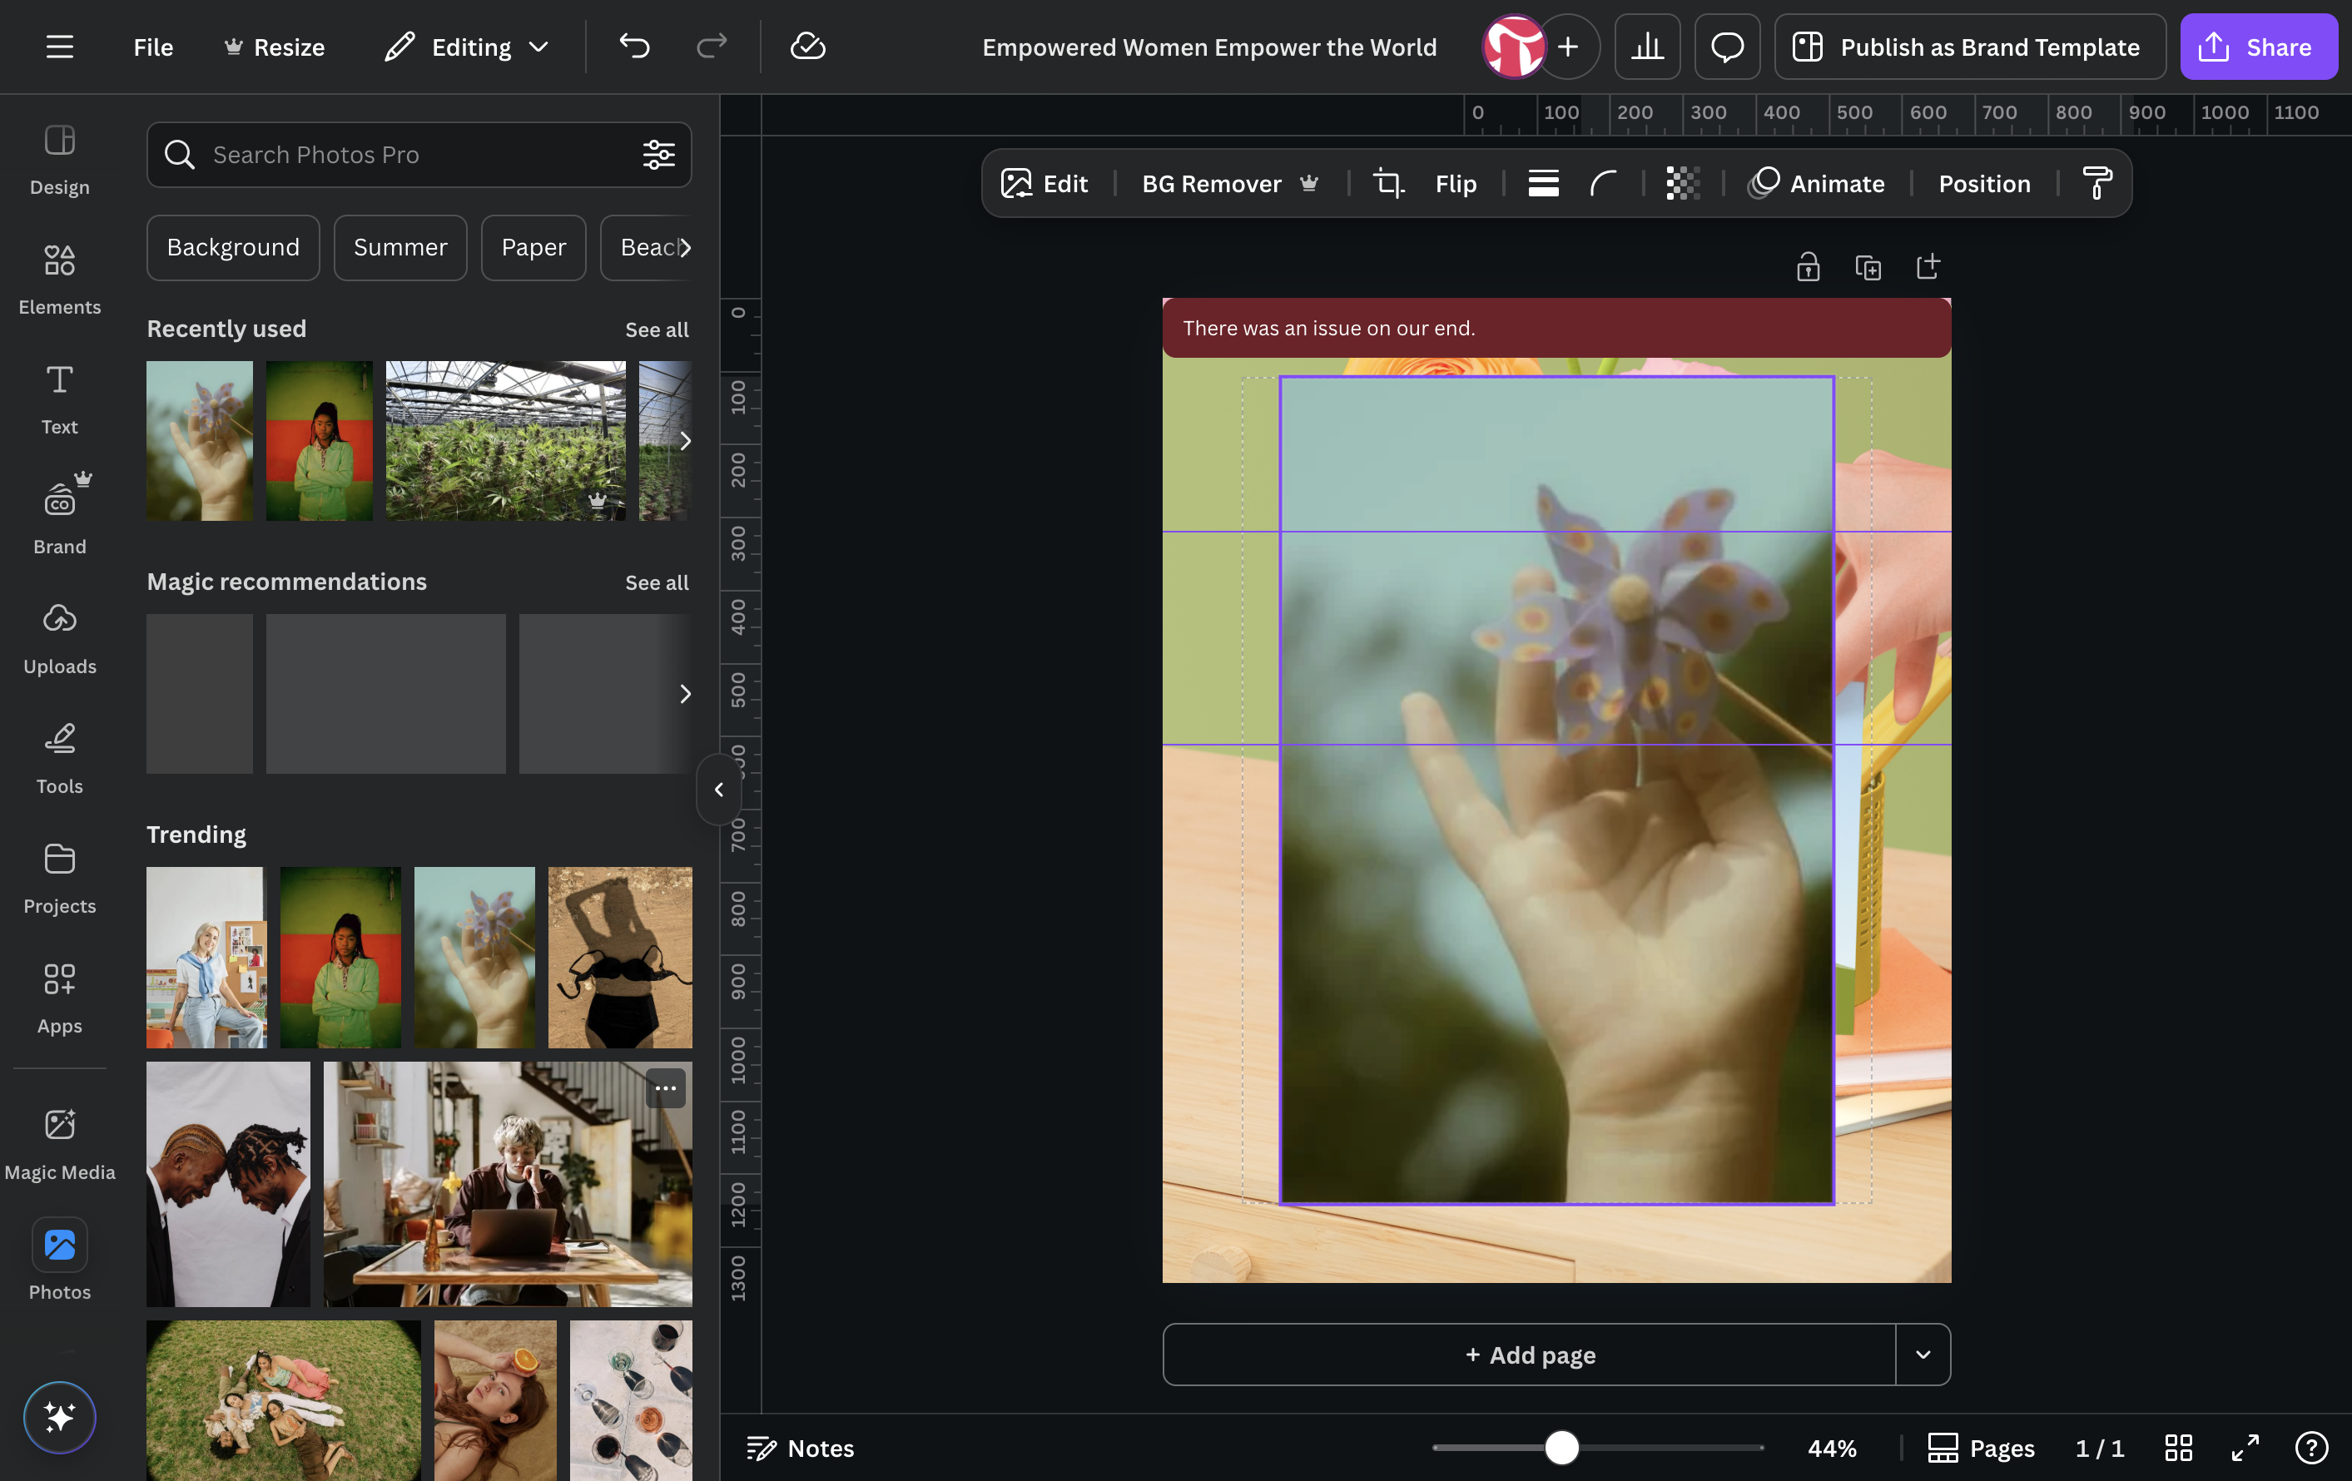This screenshot has width=2352, height=1481.
Task: Open Magic Media in sidebar
Action: [60, 1144]
